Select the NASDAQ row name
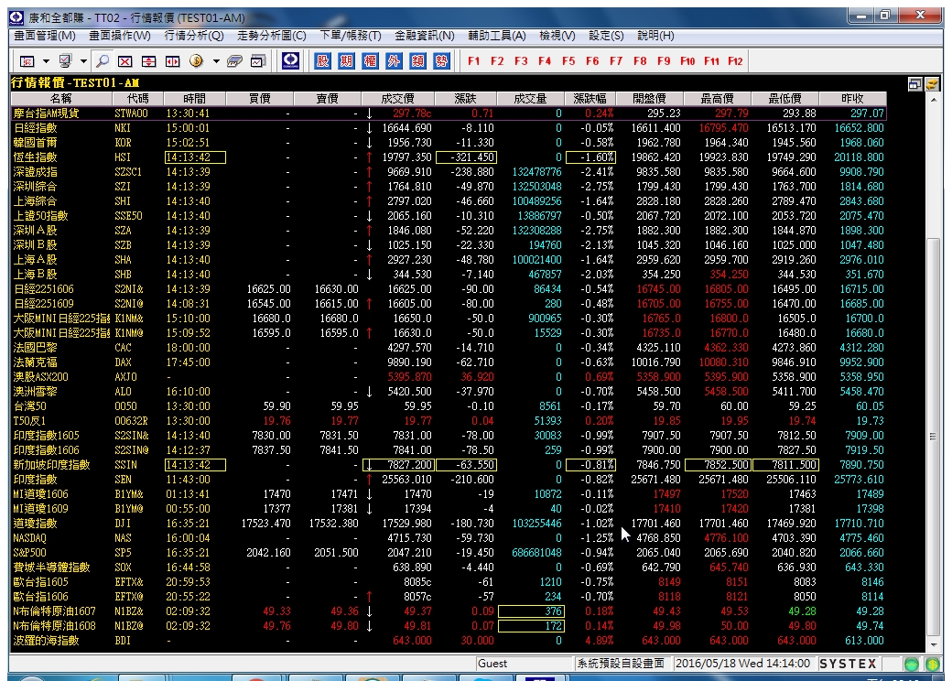 tap(29, 538)
